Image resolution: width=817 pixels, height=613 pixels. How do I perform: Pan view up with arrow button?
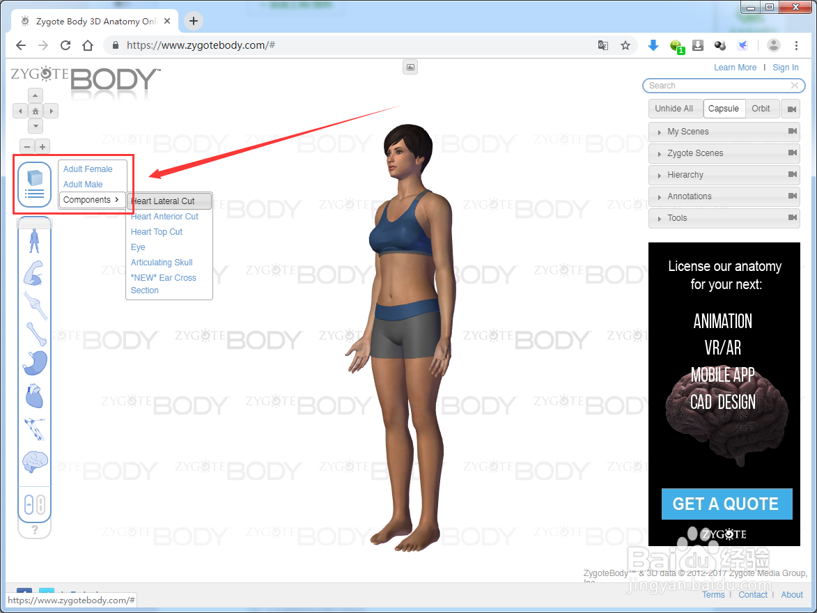click(x=36, y=95)
